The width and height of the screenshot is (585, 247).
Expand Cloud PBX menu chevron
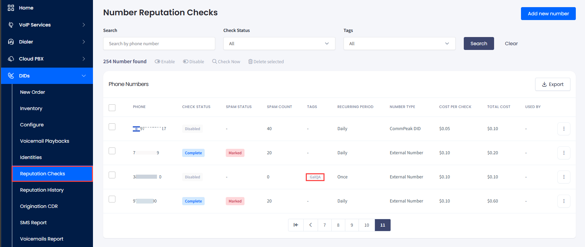coord(84,59)
